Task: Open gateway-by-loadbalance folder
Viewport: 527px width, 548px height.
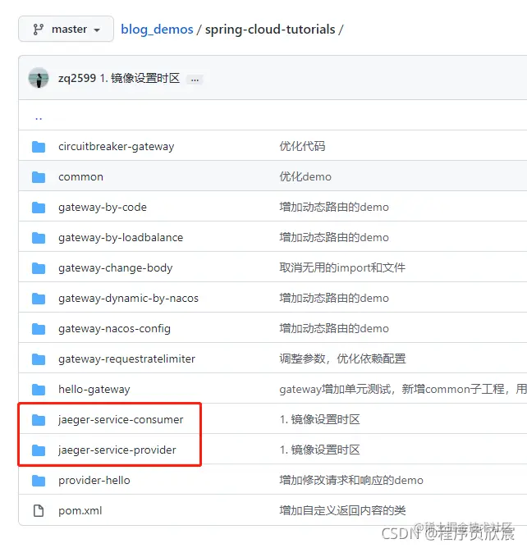Action: click(121, 238)
